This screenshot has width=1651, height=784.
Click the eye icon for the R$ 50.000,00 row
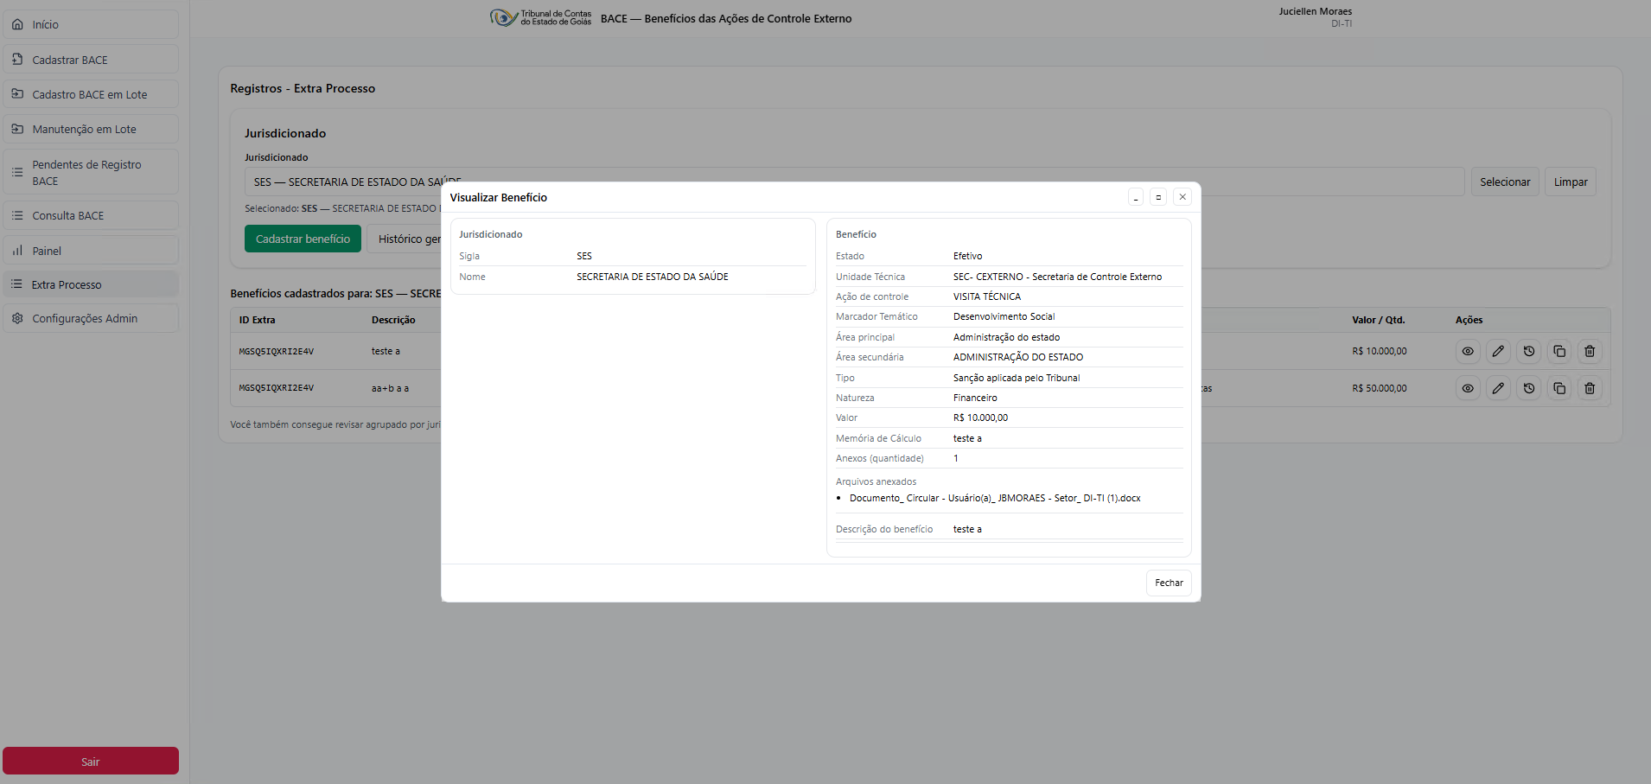1468,389
